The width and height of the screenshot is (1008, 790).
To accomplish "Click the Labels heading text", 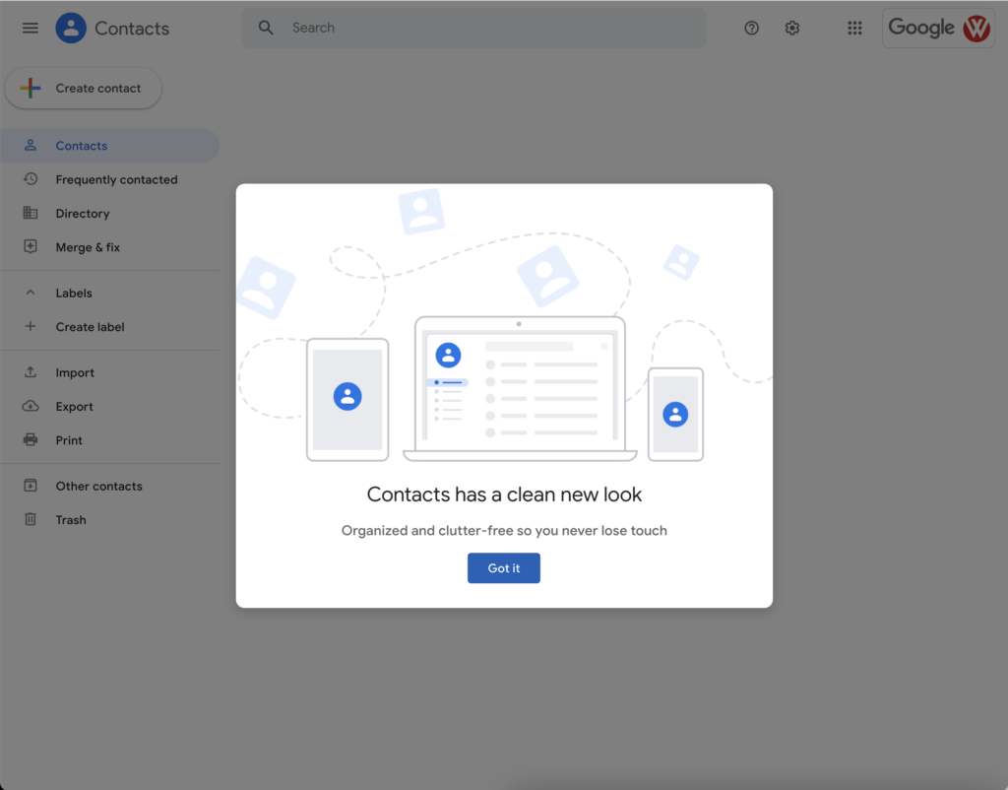I will (74, 293).
